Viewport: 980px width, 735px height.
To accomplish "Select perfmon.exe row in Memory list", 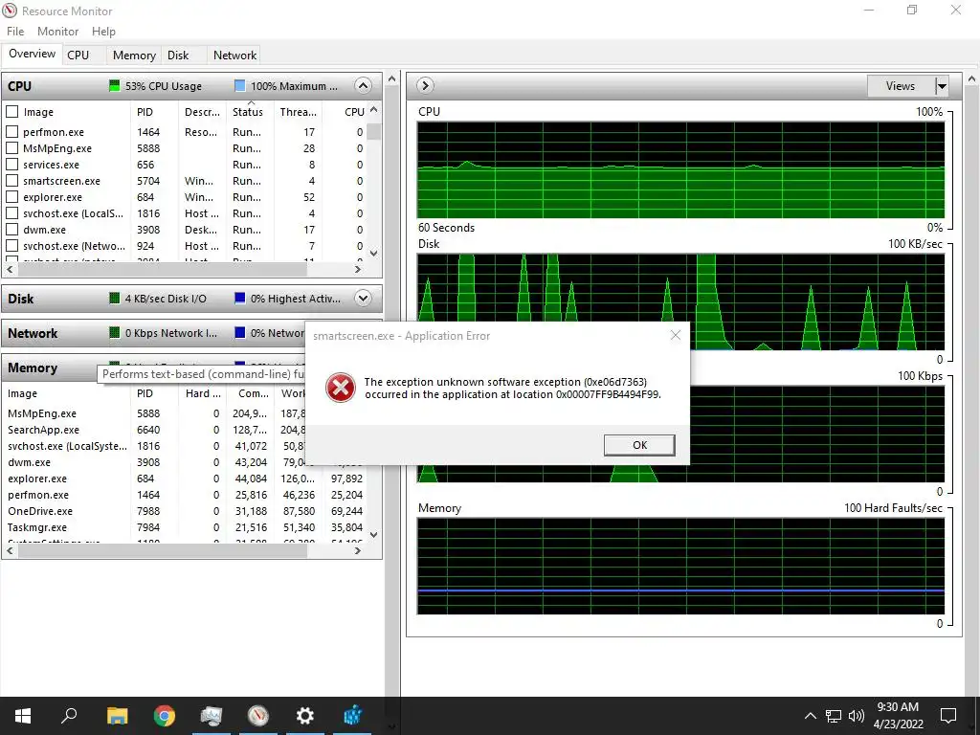I will [x=185, y=495].
